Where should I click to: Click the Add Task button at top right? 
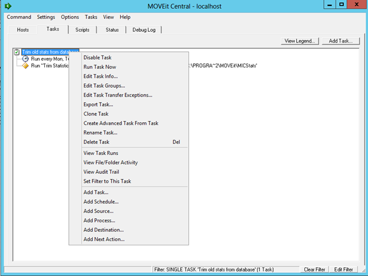tap(341, 41)
